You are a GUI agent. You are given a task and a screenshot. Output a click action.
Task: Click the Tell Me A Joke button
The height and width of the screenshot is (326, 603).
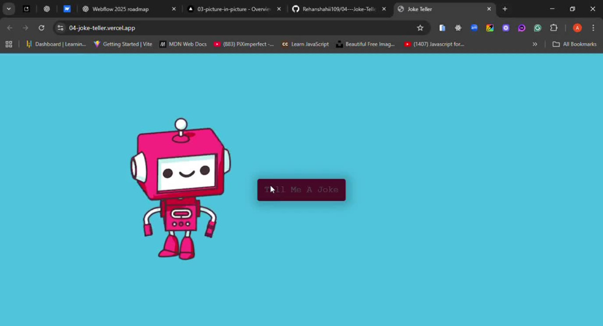[x=301, y=190]
